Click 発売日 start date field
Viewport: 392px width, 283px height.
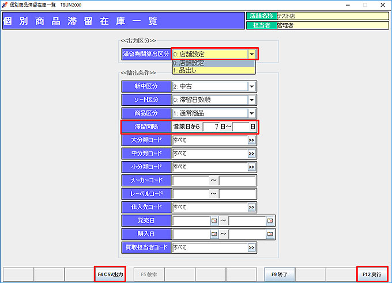191,221
